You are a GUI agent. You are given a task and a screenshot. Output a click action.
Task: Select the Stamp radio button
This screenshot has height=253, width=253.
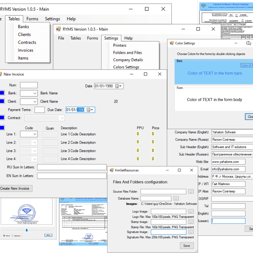pos(3,236)
